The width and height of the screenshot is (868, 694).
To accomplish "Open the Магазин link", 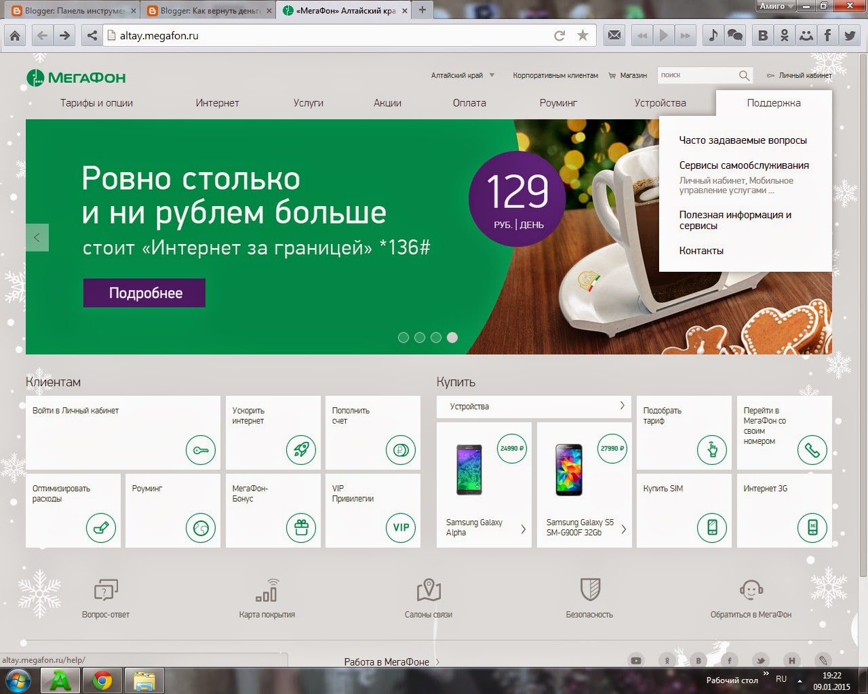I will pyautogui.click(x=628, y=75).
